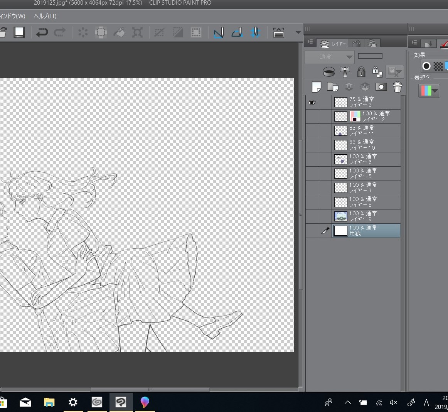Viewport: 448px width, 412px height.
Task: Open the command bar overflow arrow
Action: [x=298, y=32]
